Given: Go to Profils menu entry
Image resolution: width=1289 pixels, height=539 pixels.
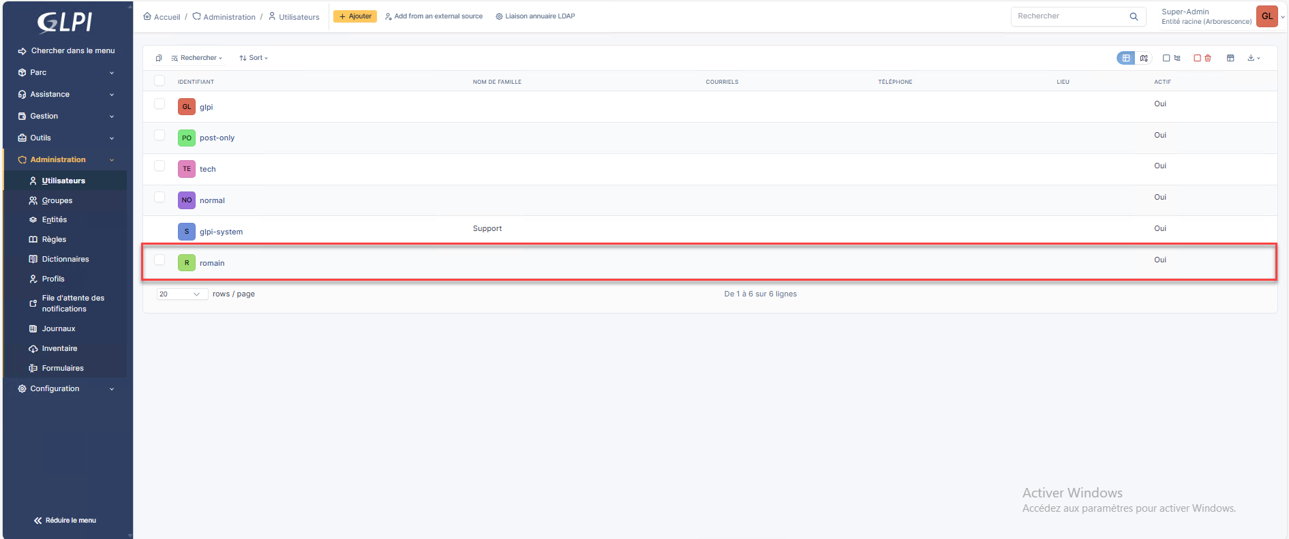Looking at the screenshot, I should 53,279.
